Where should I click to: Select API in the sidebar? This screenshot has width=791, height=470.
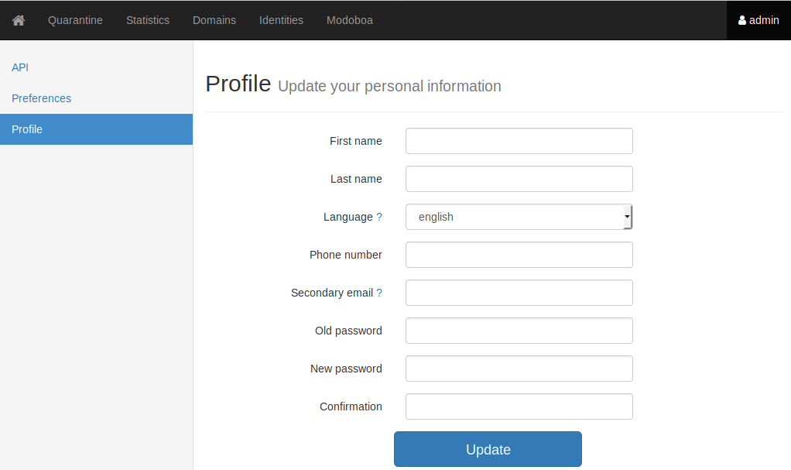click(x=20, y=67)
